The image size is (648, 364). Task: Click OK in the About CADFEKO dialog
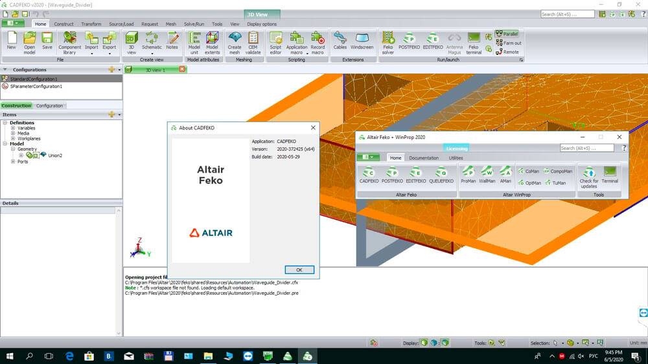click(299, 270)
